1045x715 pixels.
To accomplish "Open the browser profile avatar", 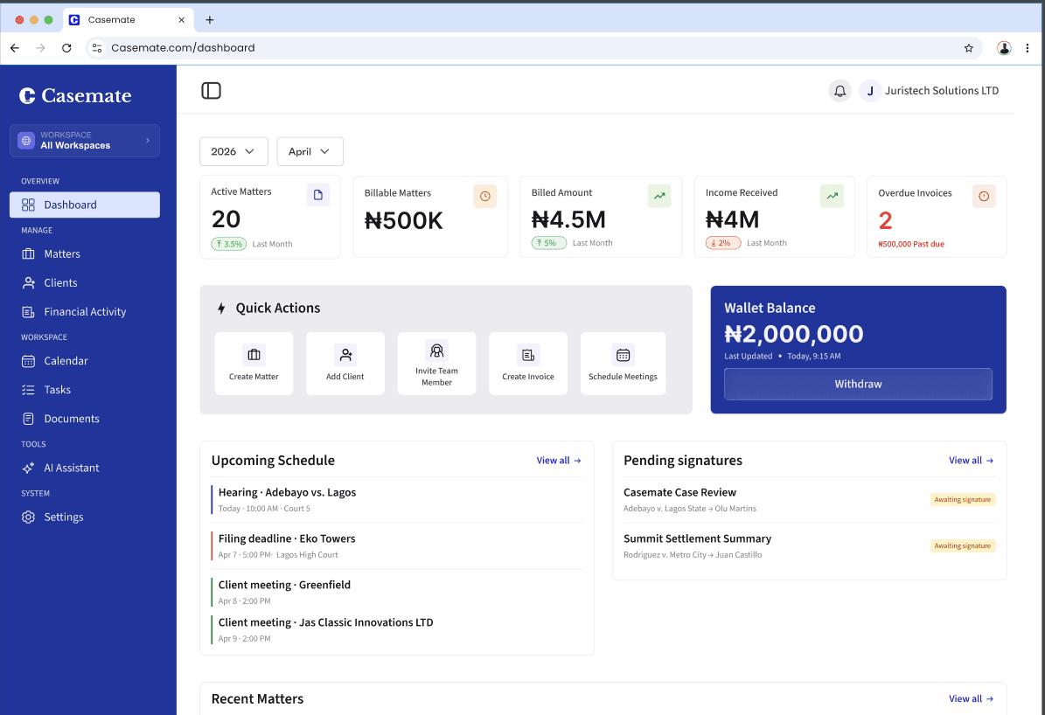I will click(1004, 48).
